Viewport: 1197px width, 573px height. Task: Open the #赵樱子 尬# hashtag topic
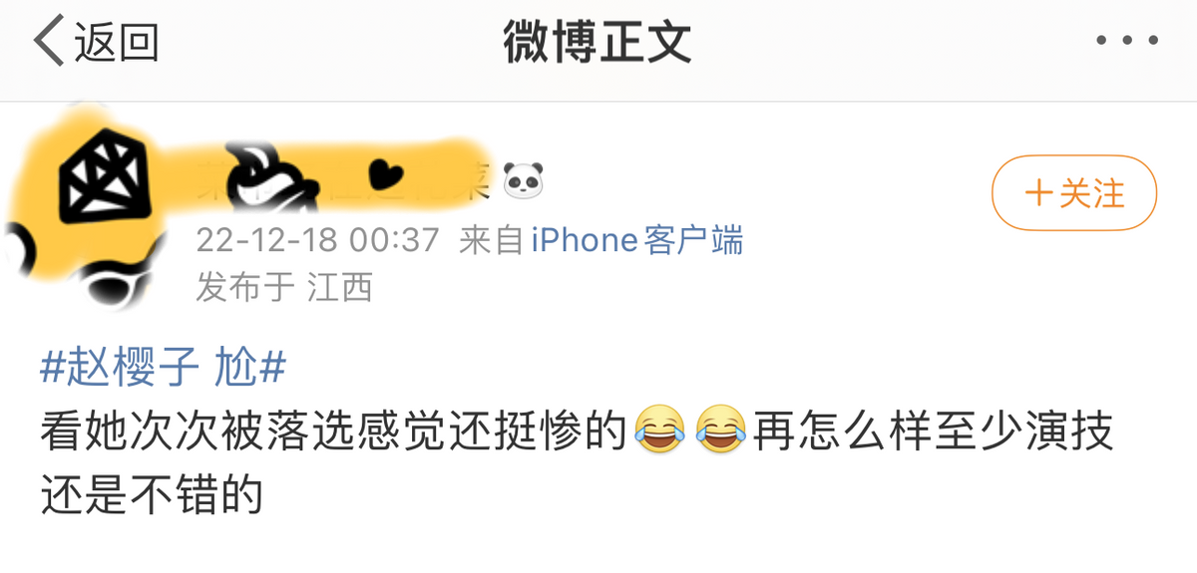(x=163, y=370)
